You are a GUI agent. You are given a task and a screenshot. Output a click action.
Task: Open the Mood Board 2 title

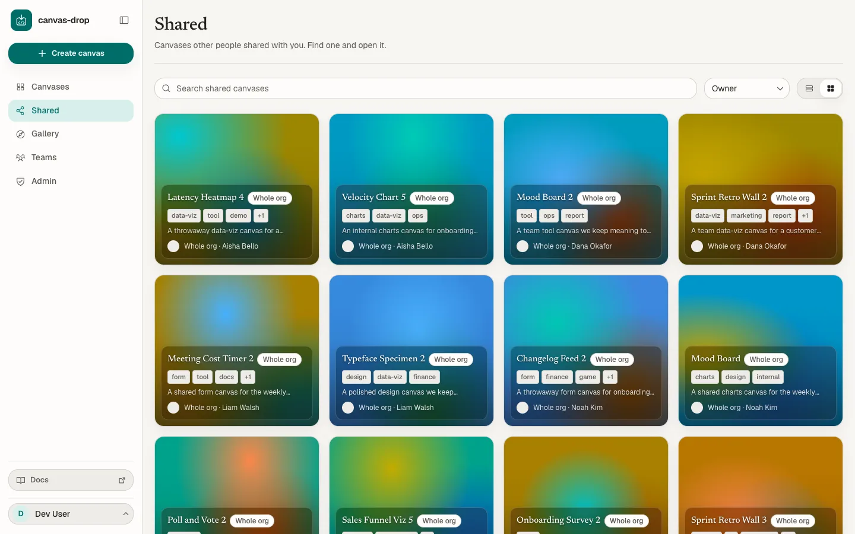pyautogui.click(x=544, y=197)
